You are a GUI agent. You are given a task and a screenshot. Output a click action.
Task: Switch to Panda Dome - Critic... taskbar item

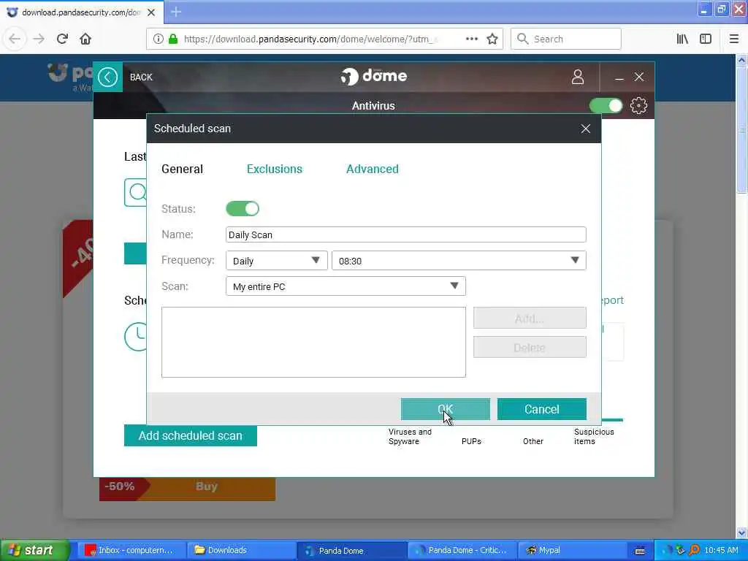coord(462,551)
